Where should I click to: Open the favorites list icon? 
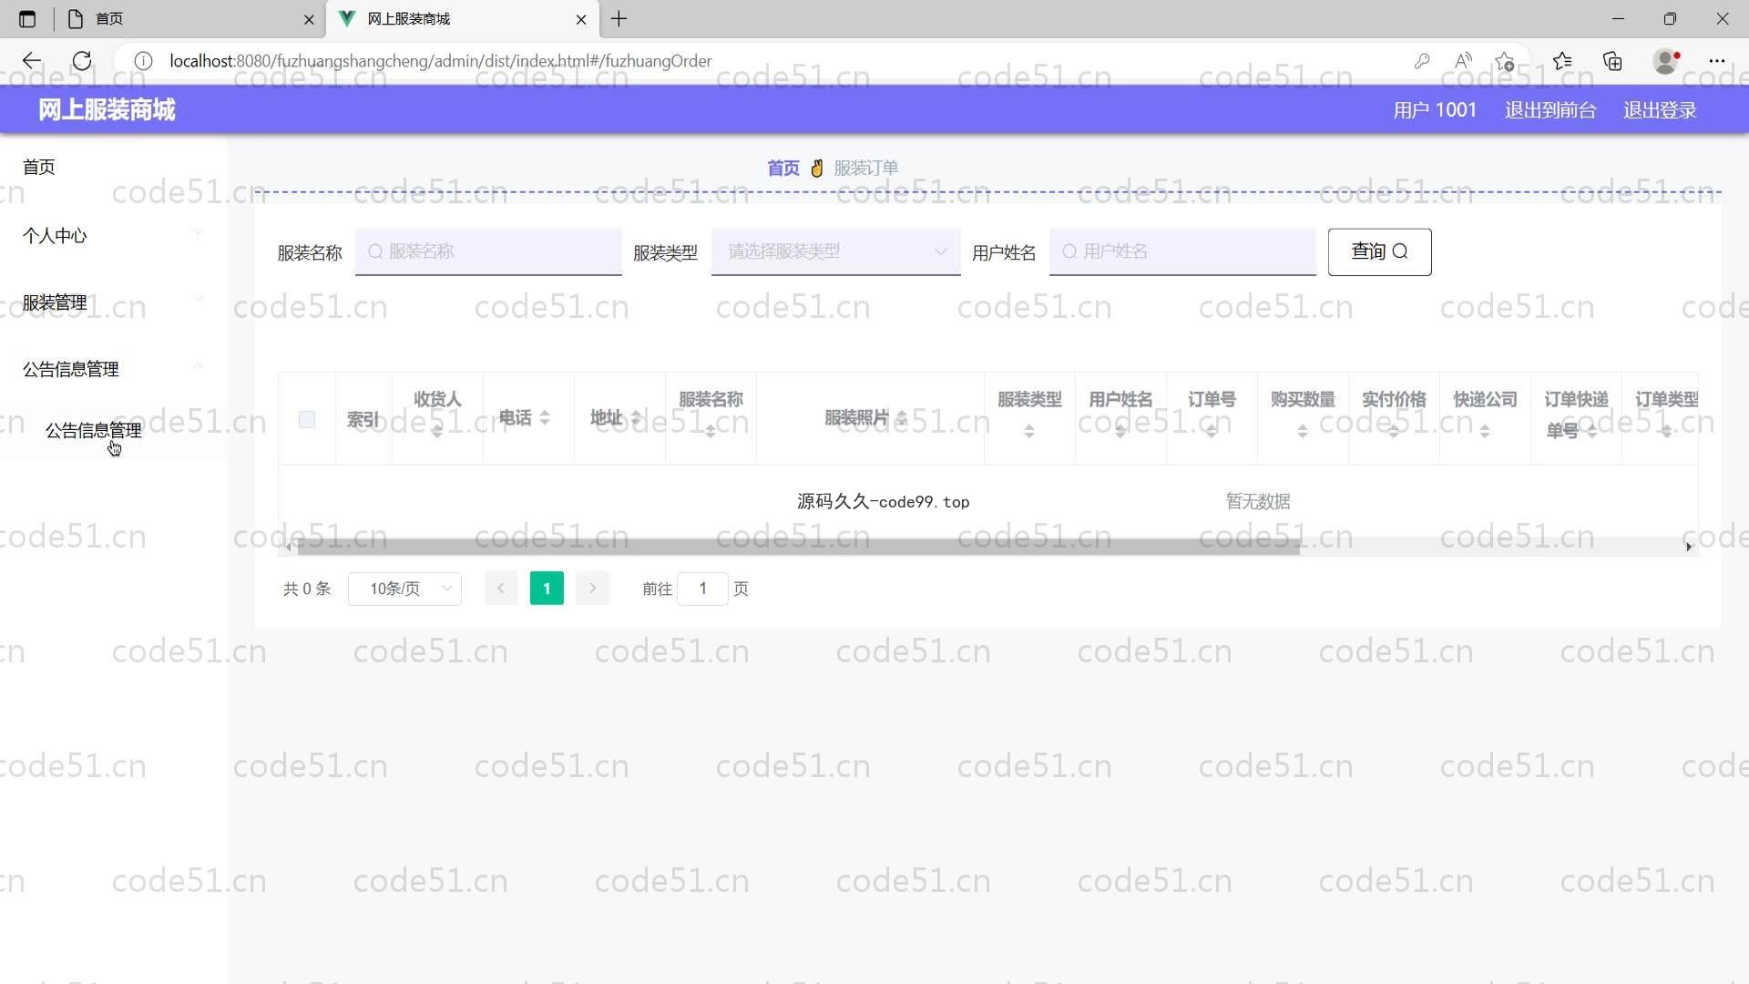[x=1563, y=61]
